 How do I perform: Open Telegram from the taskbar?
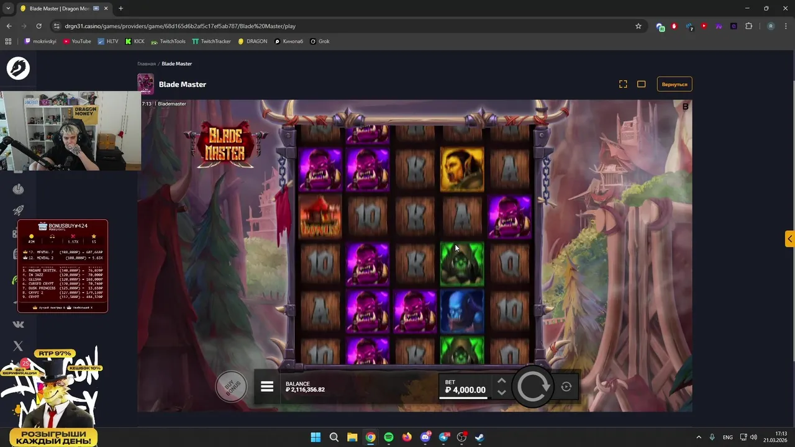(443, 437)
